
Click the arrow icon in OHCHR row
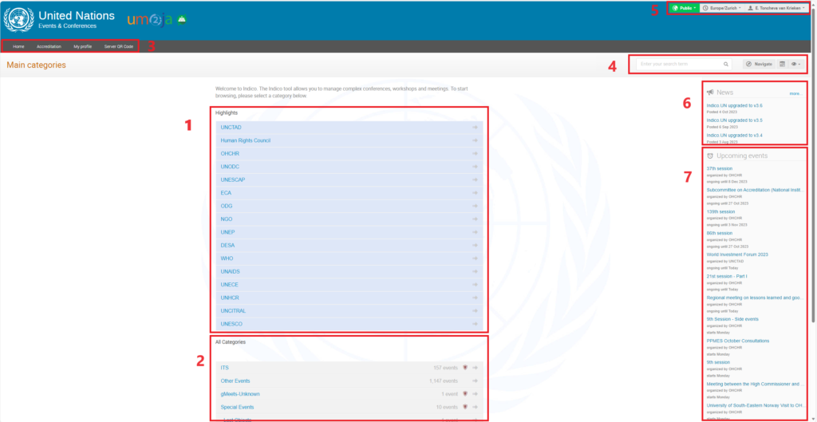pos(475,154)
